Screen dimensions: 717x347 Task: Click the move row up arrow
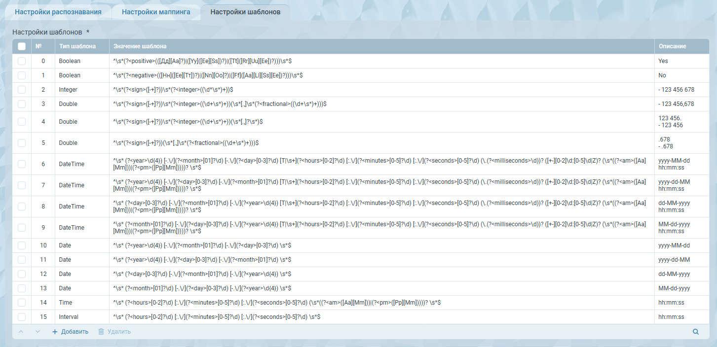pos(21,332)
